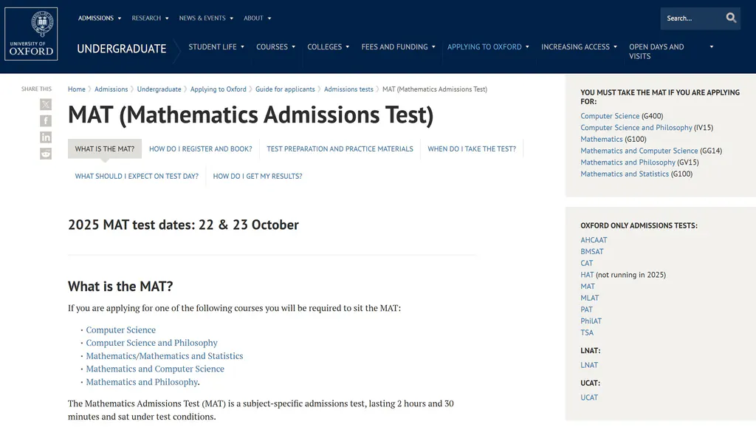756x430 pixels.
Task: Select 'How do I get my results?' tab
Action: pos(257,177)
